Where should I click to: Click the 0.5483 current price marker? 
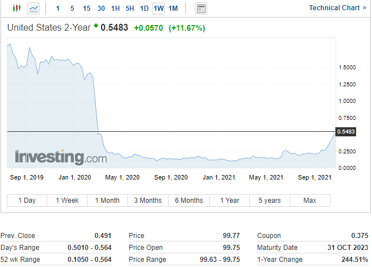(346, 132)
